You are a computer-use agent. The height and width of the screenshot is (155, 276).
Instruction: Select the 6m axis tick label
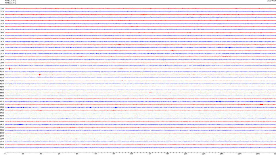pos(59,154)
